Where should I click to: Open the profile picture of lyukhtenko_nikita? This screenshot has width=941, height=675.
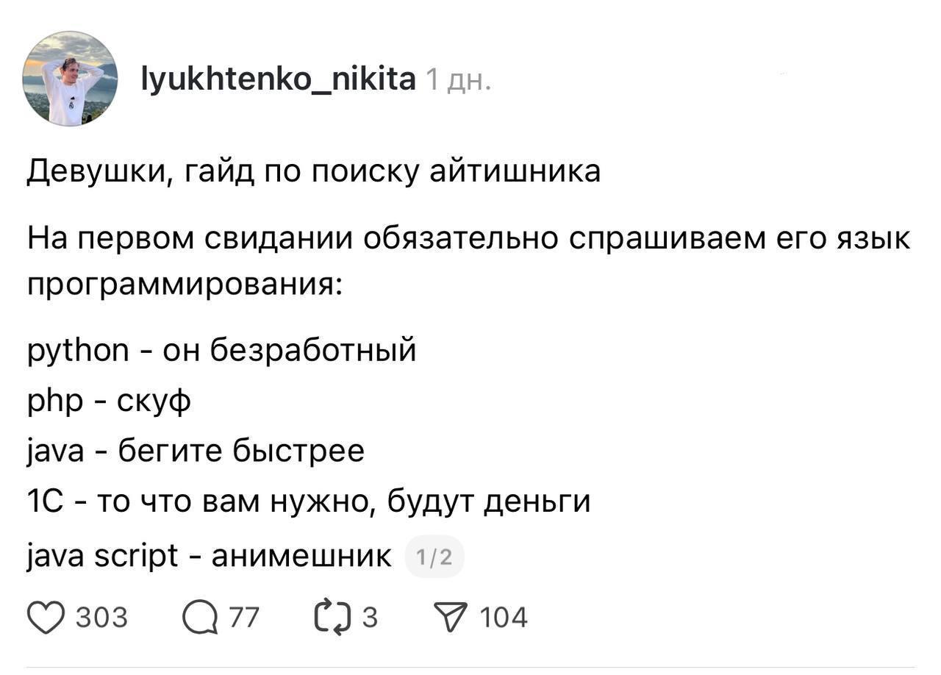point(70,79)
